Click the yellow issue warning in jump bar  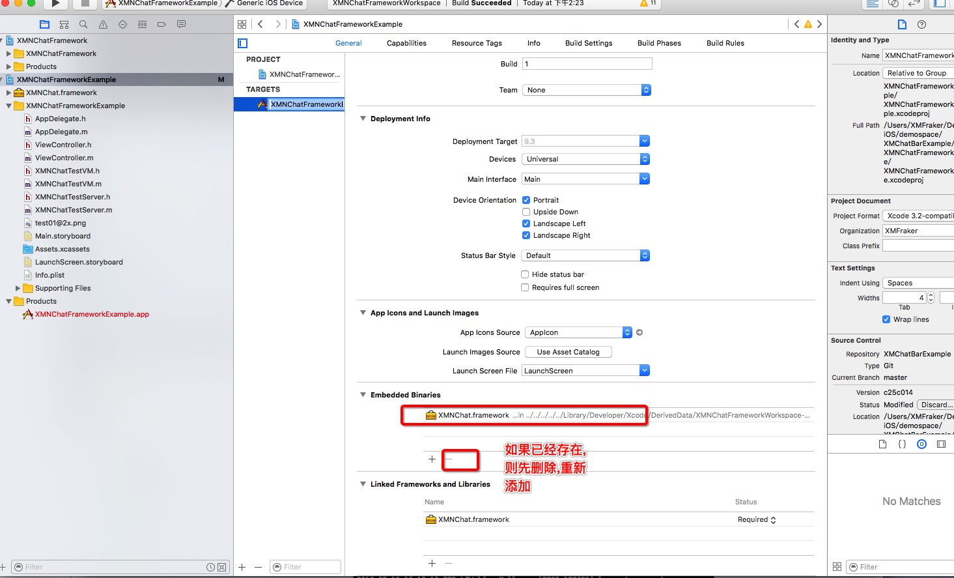(x=808, y=24)
